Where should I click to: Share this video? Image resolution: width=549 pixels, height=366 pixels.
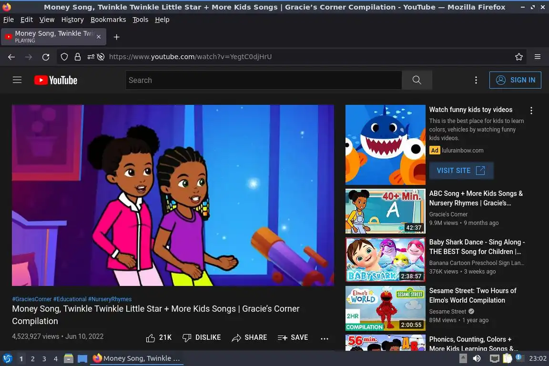tap(249, 337)
